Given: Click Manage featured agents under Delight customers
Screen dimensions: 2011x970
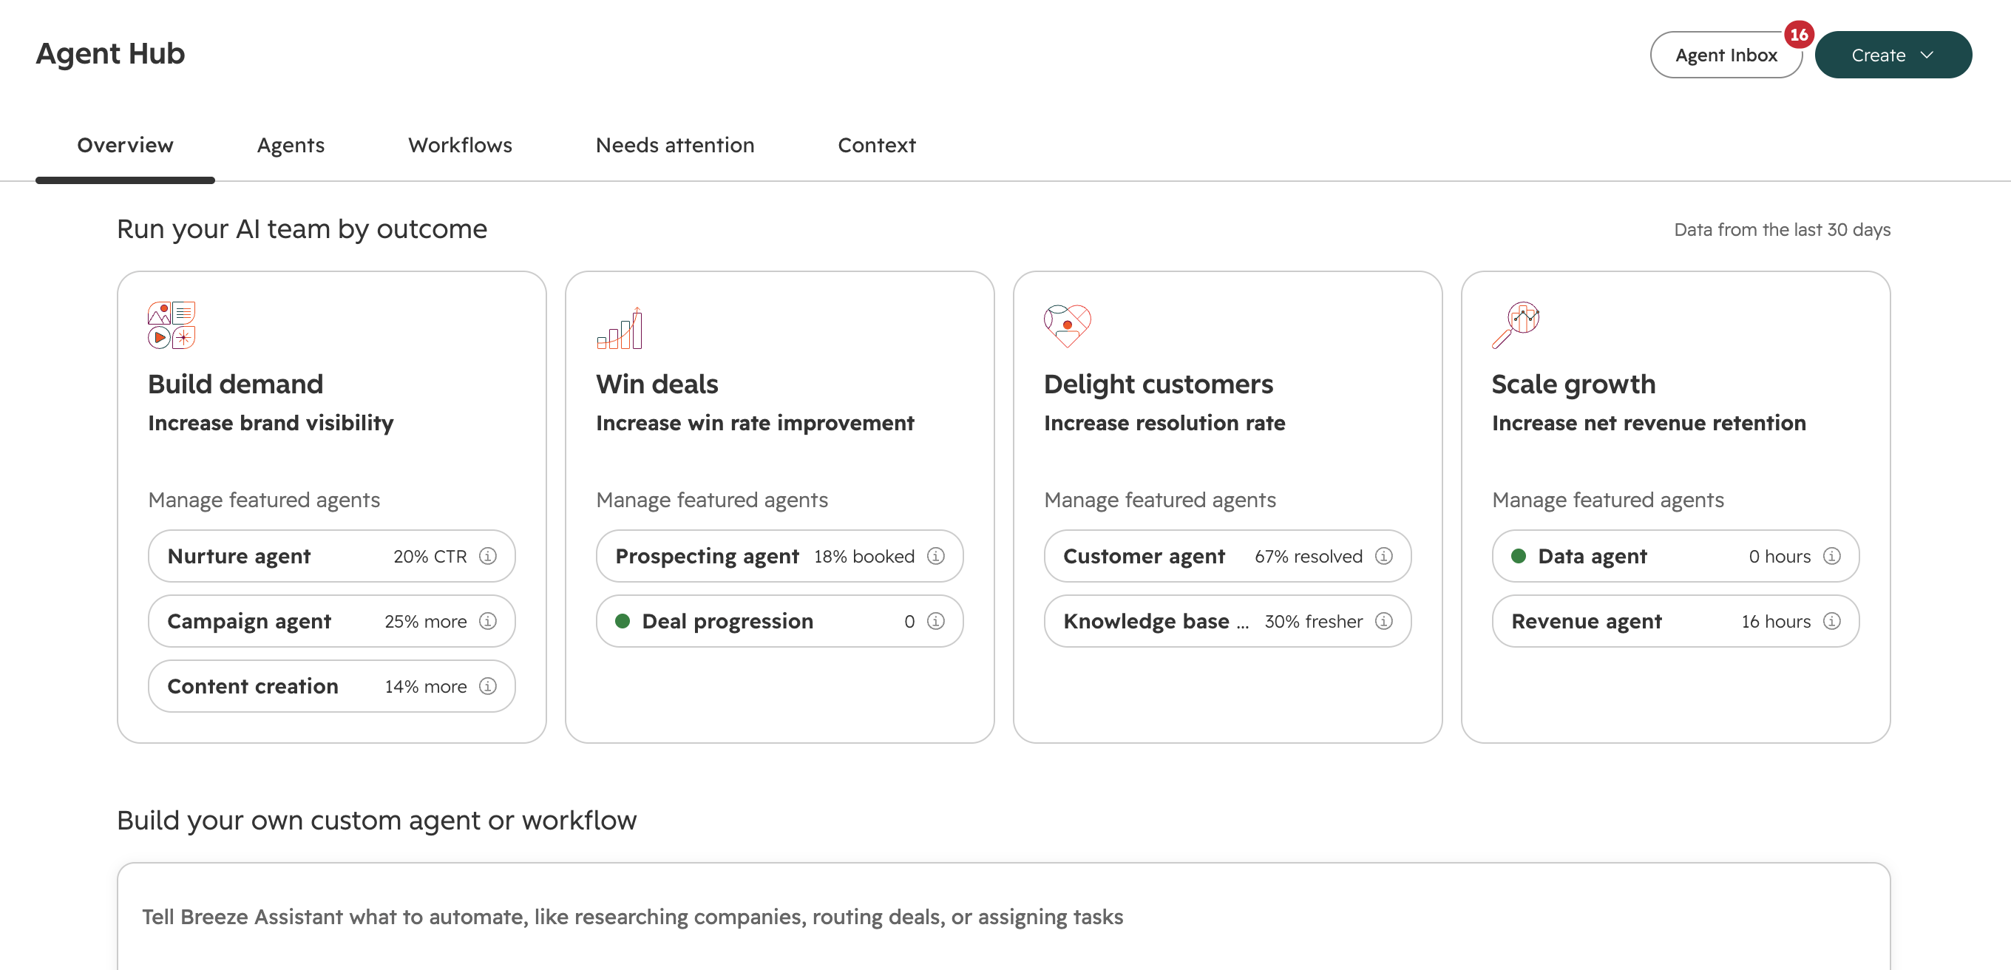Looking at the screenshot, I should tap(1160, 500).
